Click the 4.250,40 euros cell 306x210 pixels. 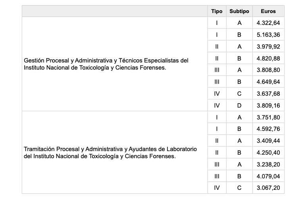[x=268, y=153]
